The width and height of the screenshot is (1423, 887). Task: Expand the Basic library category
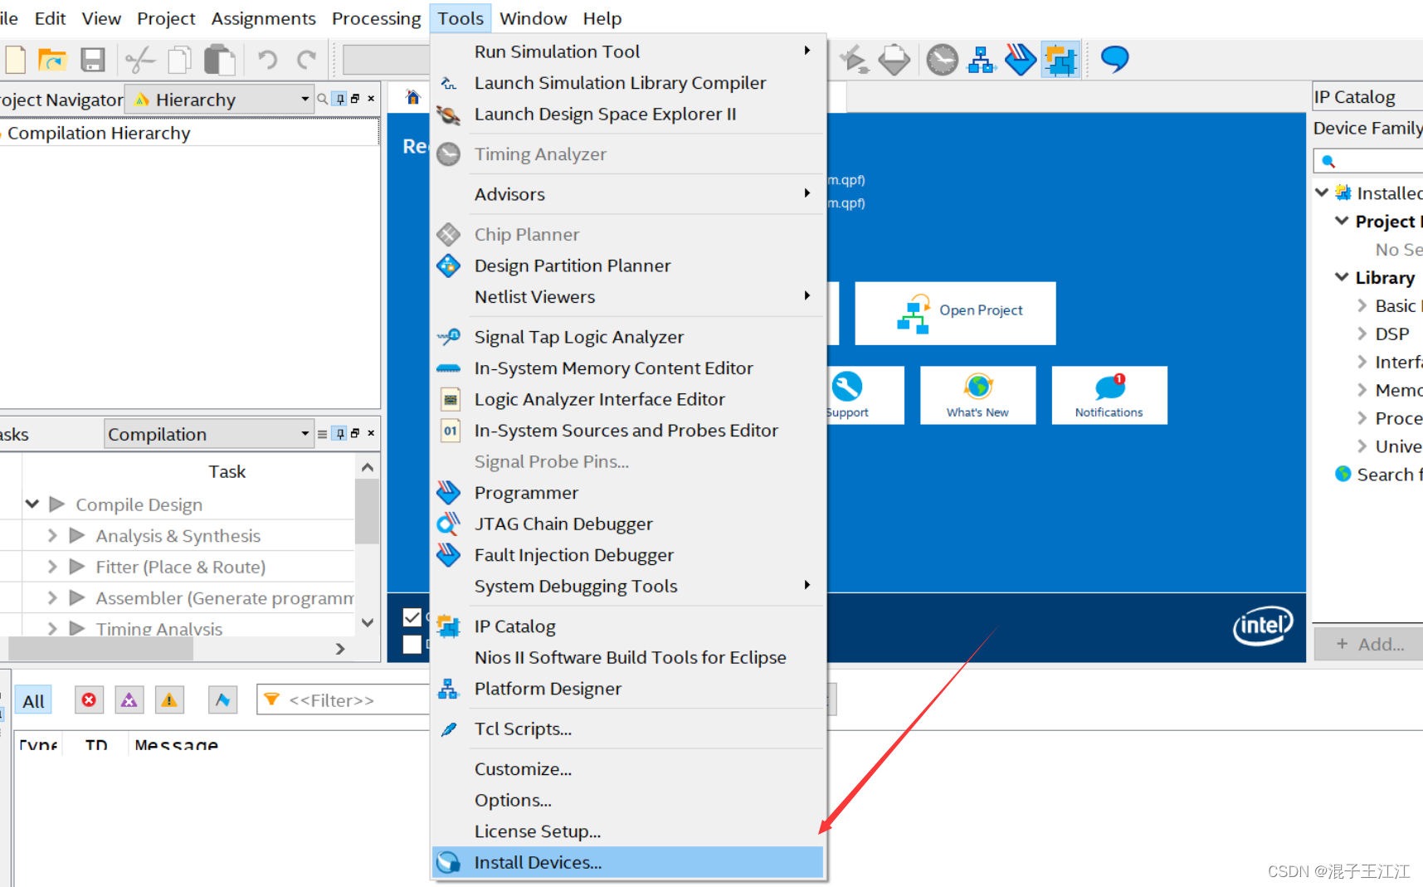pos(1362,305)
